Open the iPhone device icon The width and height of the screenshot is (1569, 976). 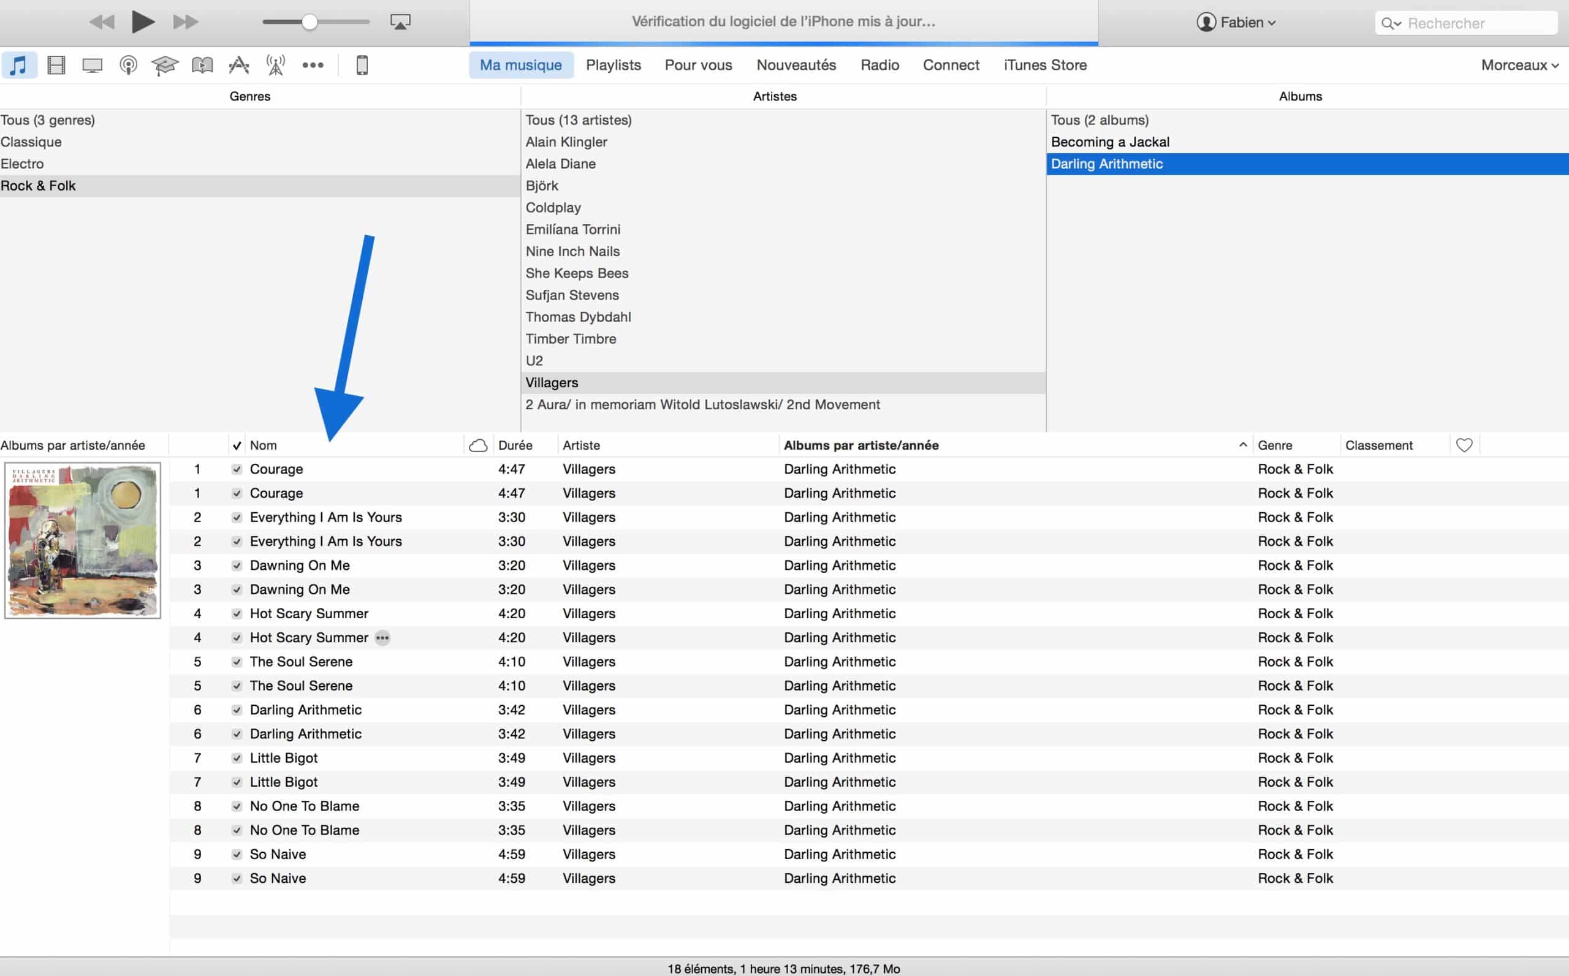point(362,65)
